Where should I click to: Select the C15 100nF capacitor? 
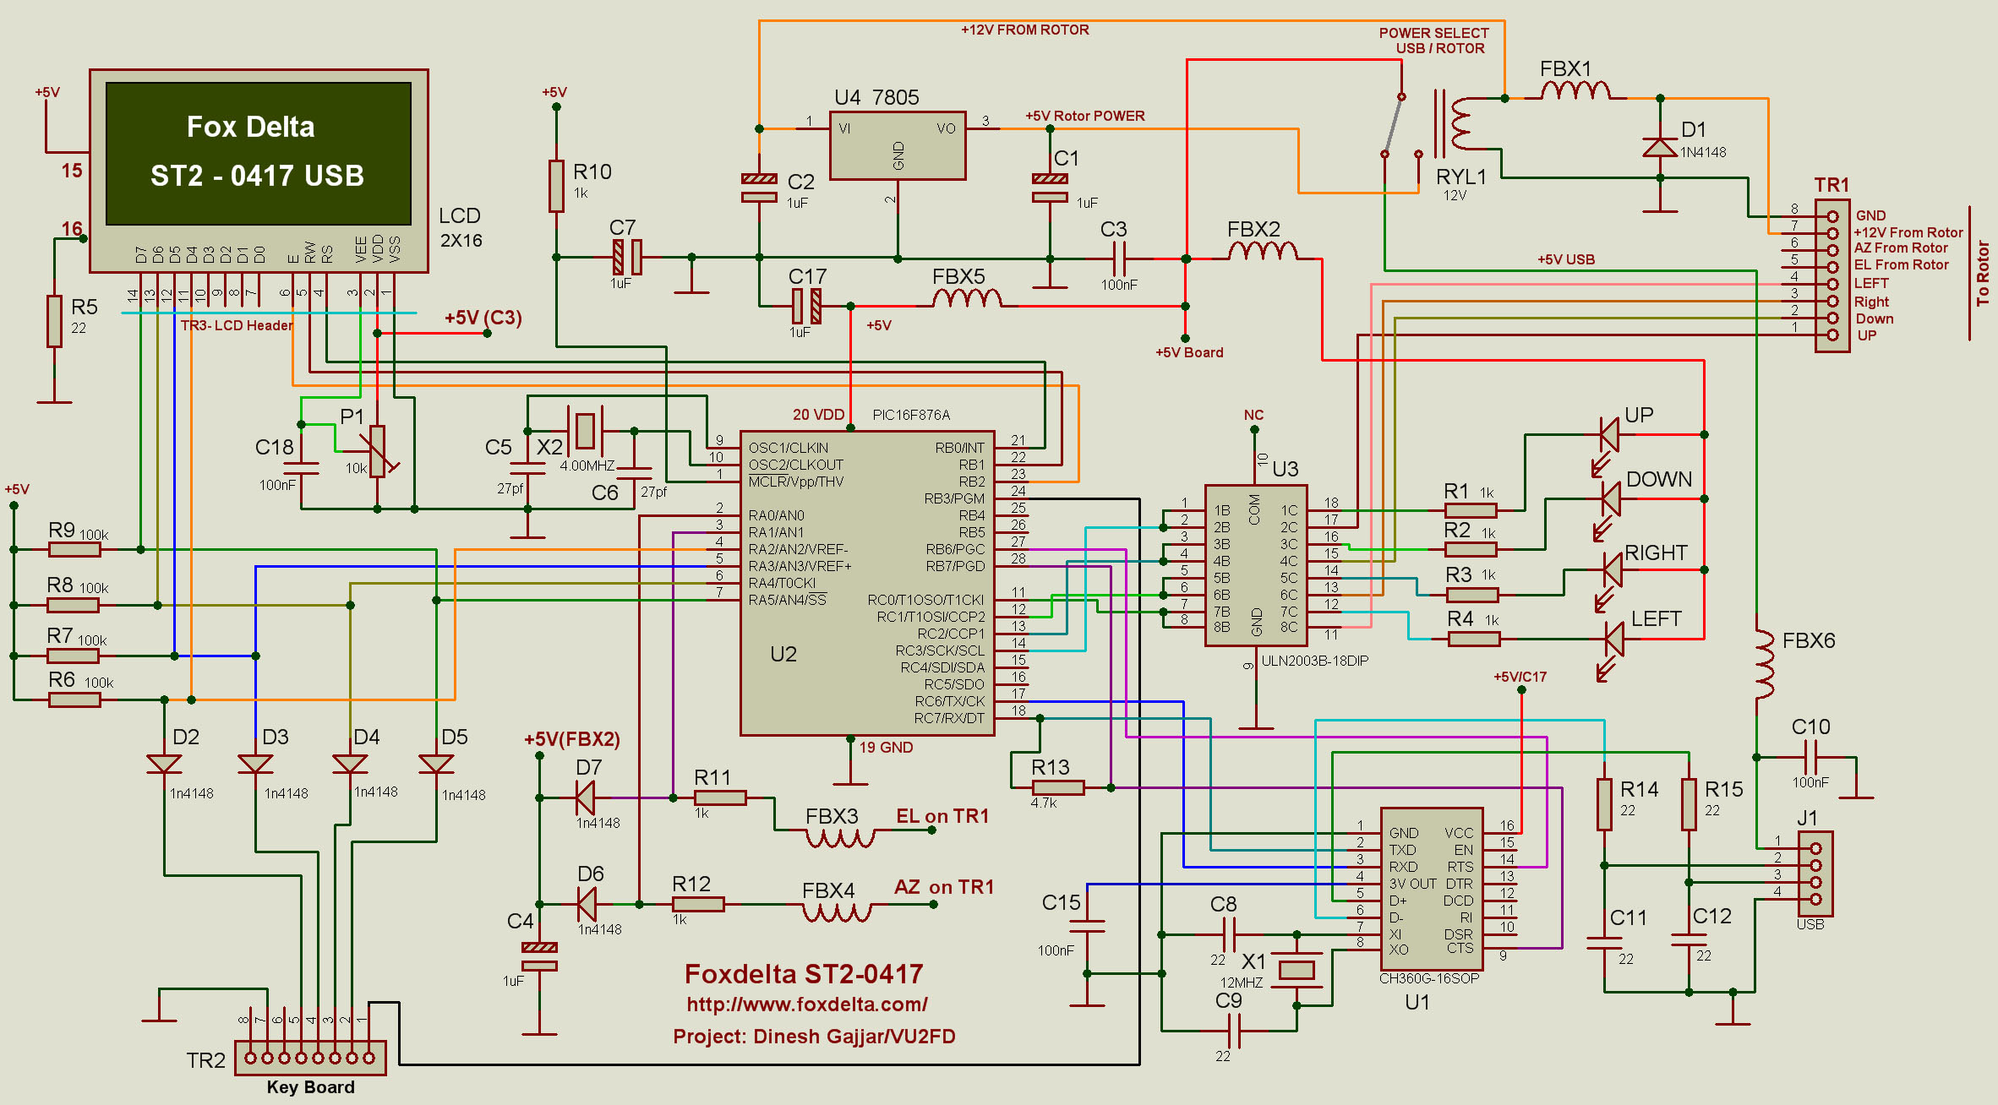click(1087, 926)
